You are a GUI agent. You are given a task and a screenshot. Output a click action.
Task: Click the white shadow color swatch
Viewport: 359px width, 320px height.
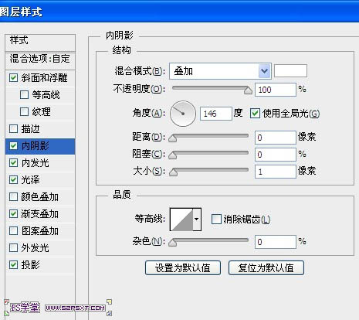coord(290,71)
